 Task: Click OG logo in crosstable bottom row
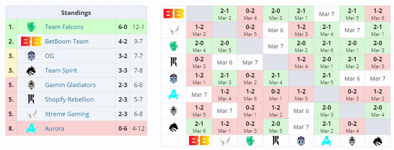coord(301,141)
